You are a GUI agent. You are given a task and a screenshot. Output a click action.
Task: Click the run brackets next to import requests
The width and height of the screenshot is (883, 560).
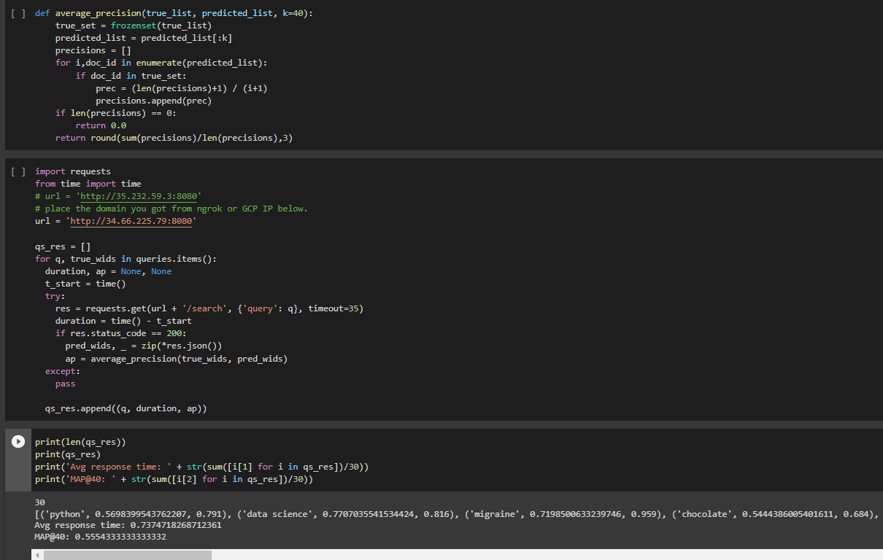click(18, 171)
